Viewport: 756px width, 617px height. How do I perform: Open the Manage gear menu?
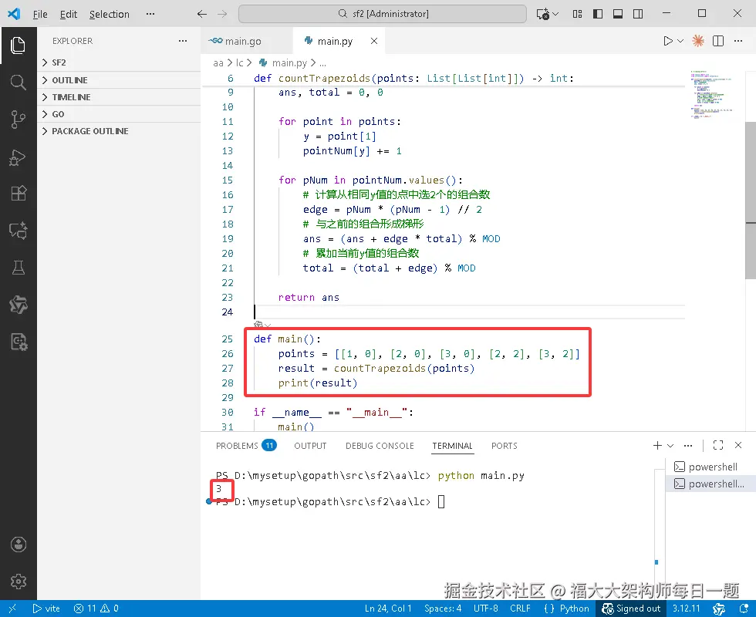19,582
